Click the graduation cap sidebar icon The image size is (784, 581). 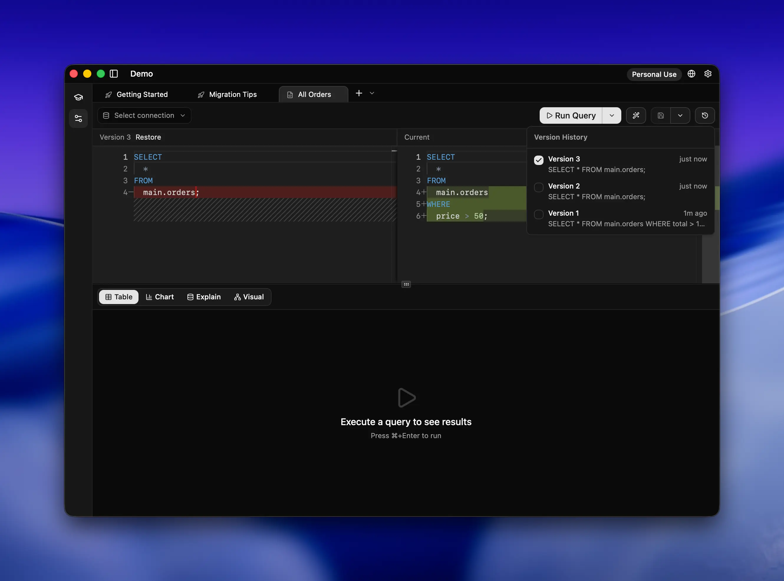click(78, 97)
